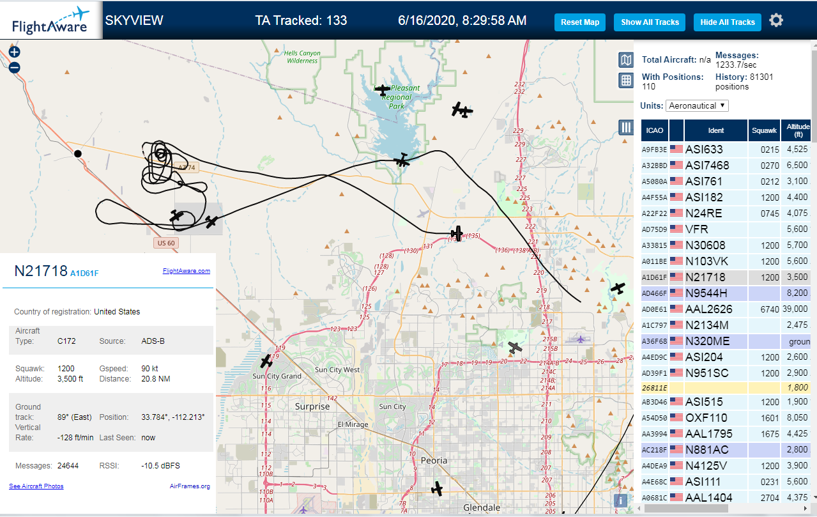Reset the map view
Viewport: 817px width, 517px height.
580,22
